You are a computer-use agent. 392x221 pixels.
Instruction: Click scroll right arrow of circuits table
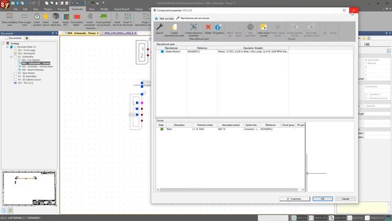click(303, 190)
